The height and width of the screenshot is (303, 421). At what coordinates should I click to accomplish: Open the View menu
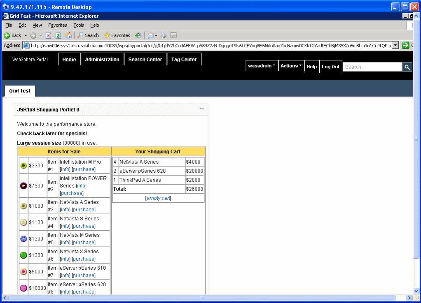click(37, 25)
